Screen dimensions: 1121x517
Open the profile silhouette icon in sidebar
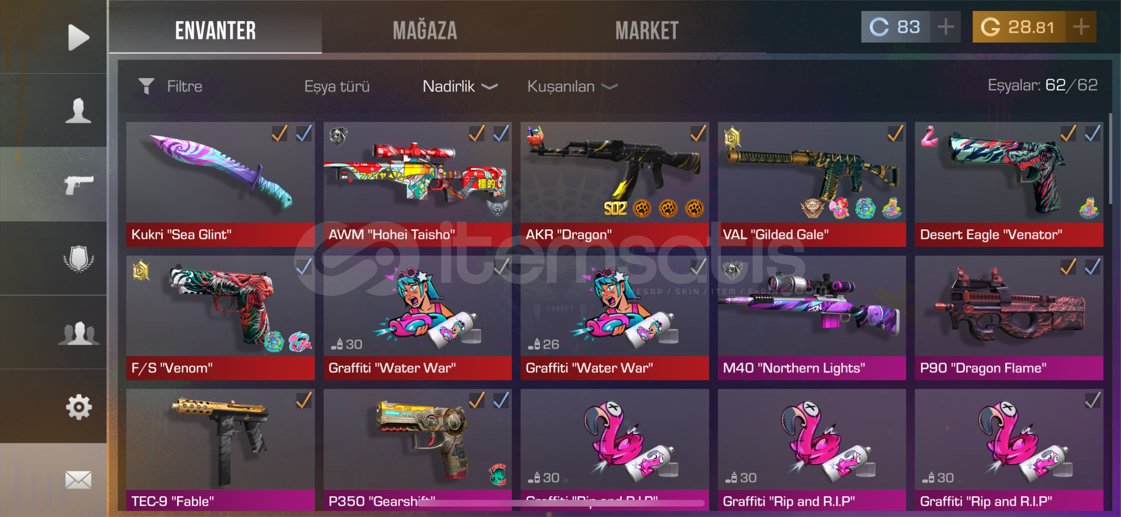tap(78, 111)
